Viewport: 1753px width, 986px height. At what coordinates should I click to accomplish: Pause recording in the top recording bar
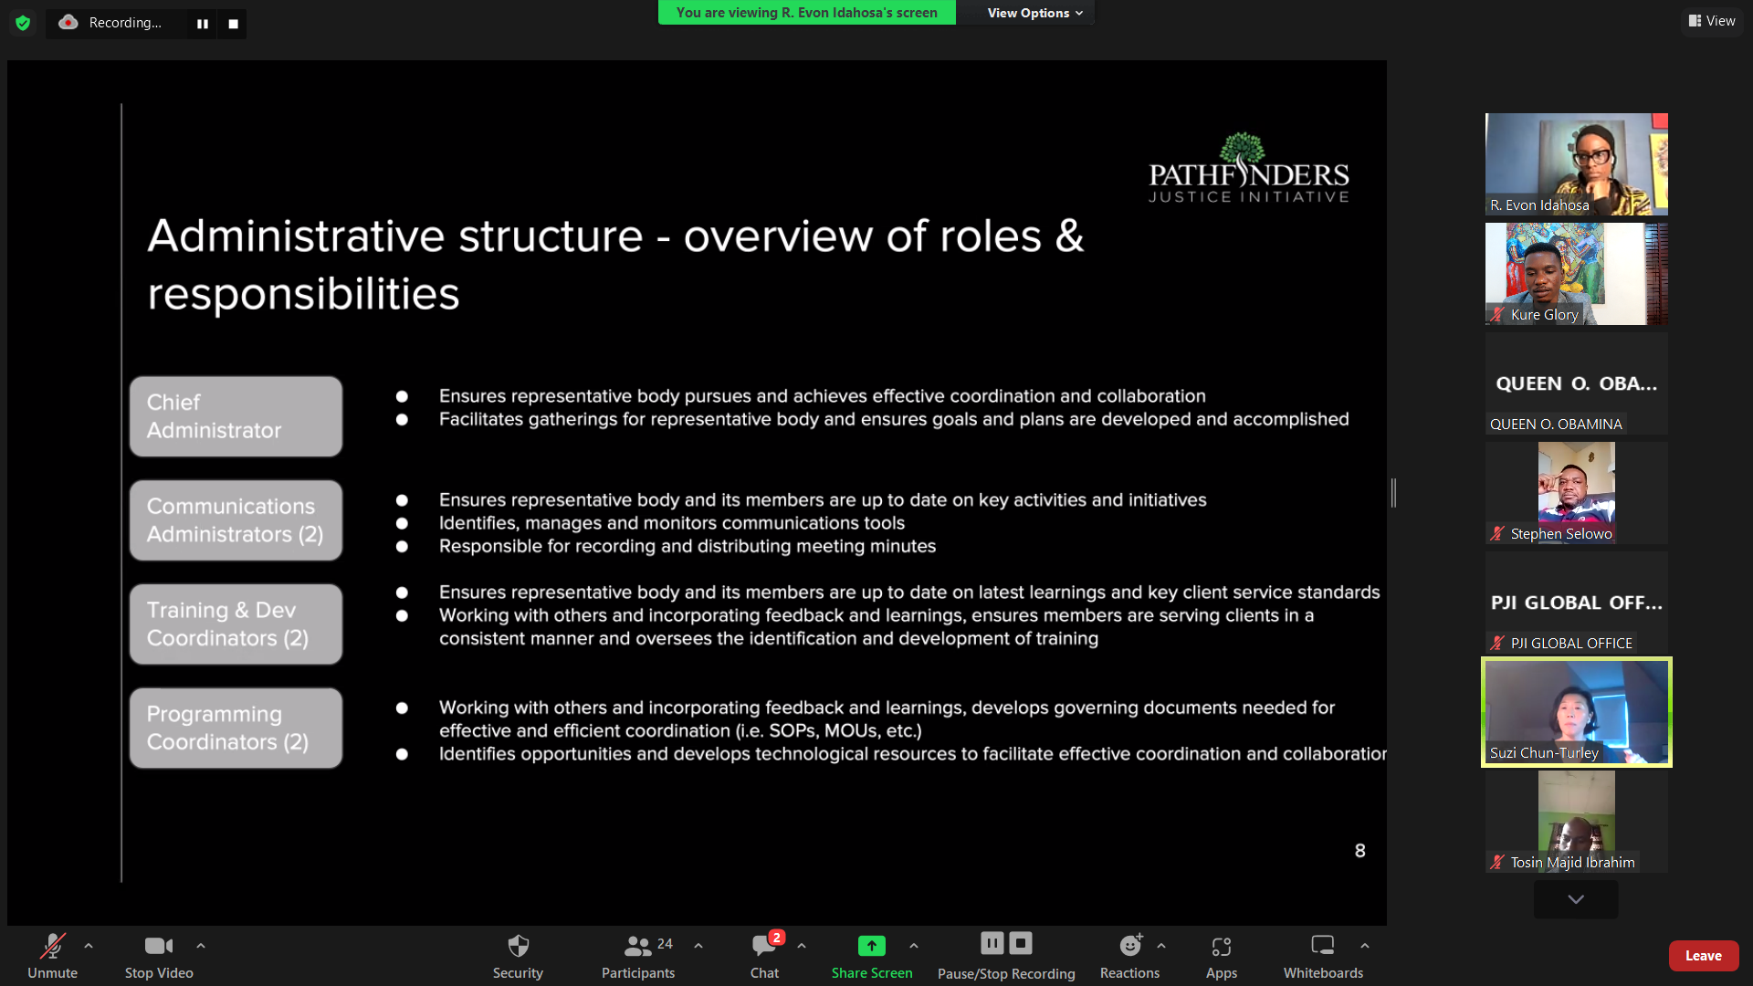[x=203, y=24]
